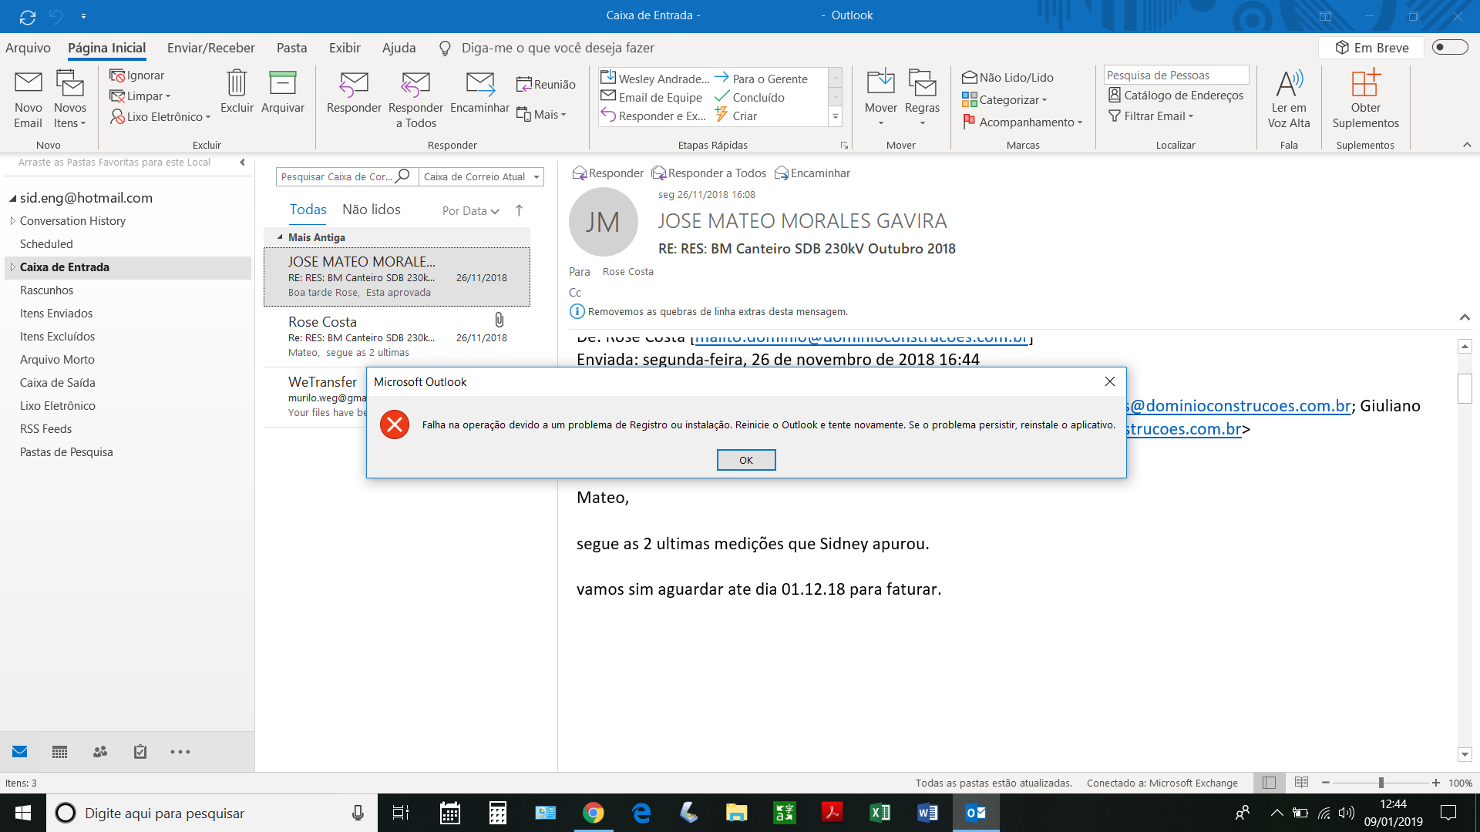Open Tasks view icon
Image resolution: width=1480 pixels, height=832 pixels.
coord(140,752)
